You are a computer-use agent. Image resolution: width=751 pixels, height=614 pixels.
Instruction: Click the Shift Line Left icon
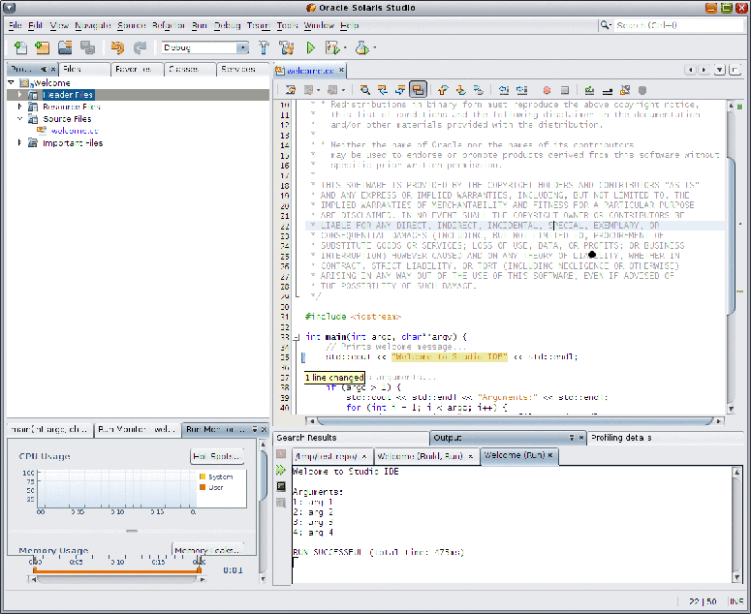coord(503,90)
